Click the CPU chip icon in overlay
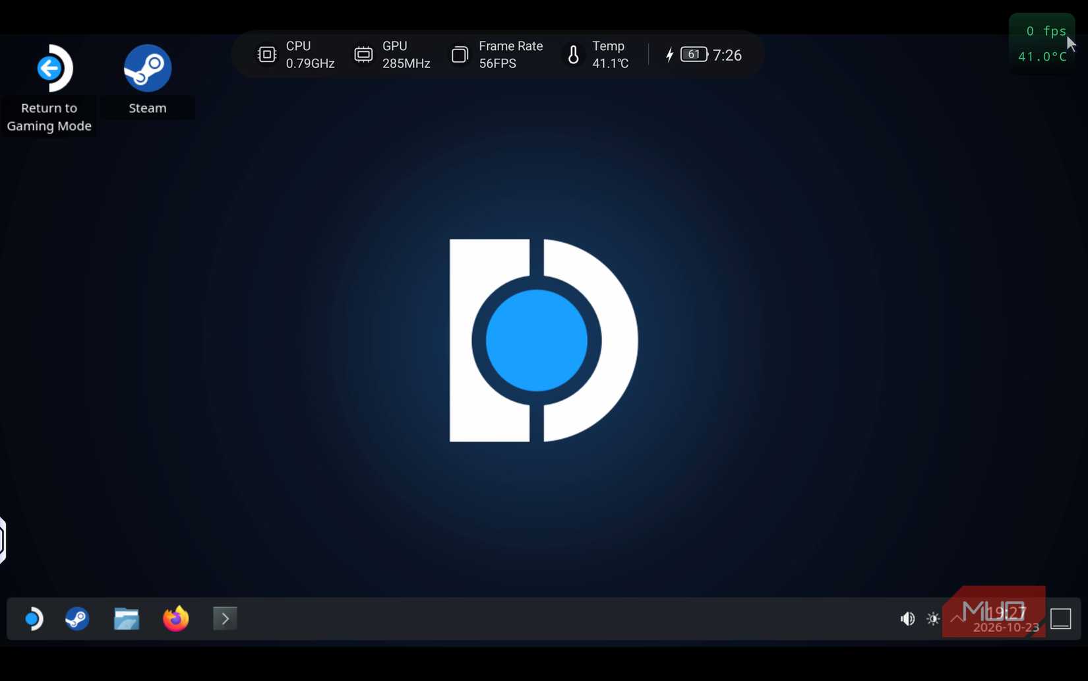1088x681 pixels. (267, 54)
